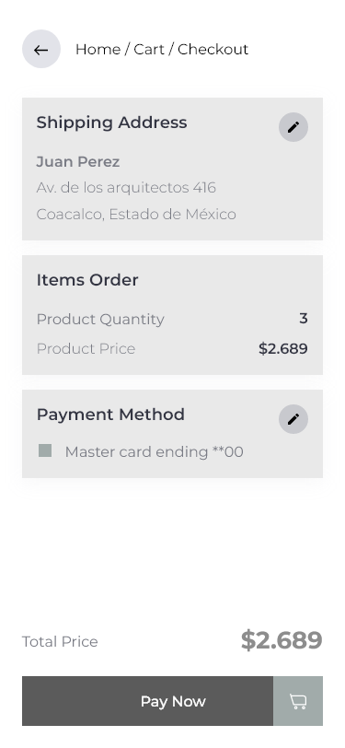Select Master card ending **00 text
The height and width of the screenshot is (748, 345).
[x=154, y=451]
